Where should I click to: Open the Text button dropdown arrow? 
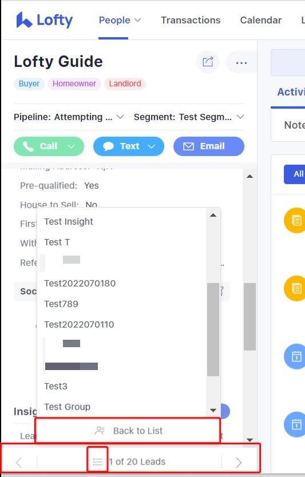pos(151,146)
